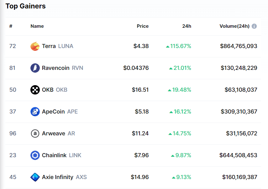Click the Arweave $11.24 price cell
The width and height of the screenshot is (268, 189).
(x=140, y=133)
